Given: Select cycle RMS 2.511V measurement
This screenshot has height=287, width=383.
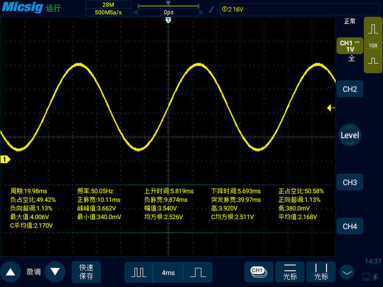Looking at the screenshot, I should pos(232,217).
